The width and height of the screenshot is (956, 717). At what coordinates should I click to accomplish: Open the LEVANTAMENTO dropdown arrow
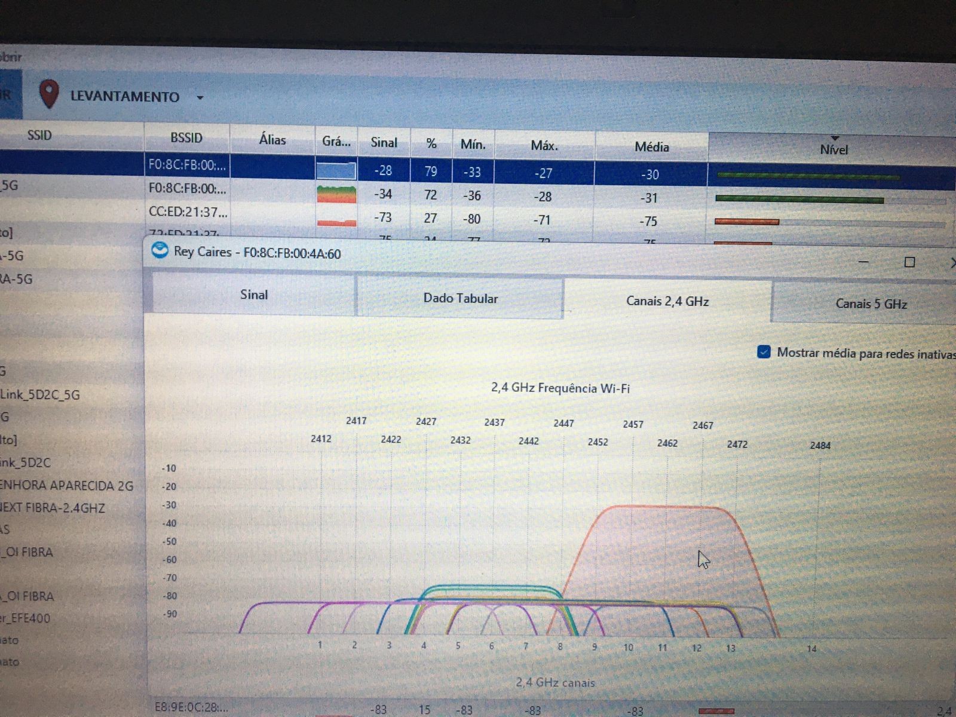200,97
